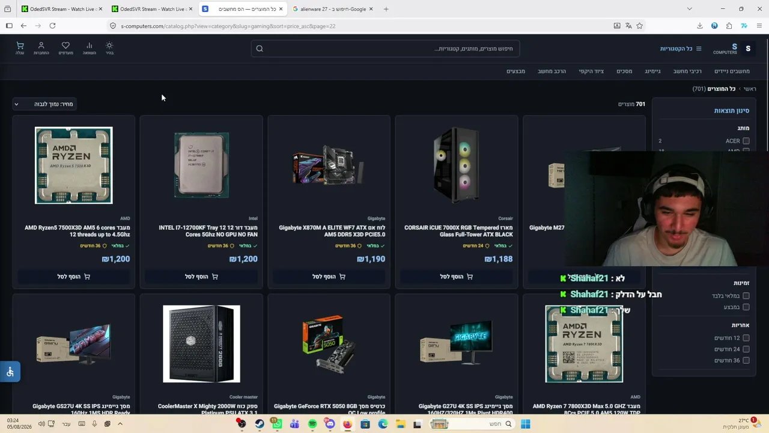Switch to first OdedSVR Stream tab
Screen dimensions: 769x433
[x=61, y=9]
